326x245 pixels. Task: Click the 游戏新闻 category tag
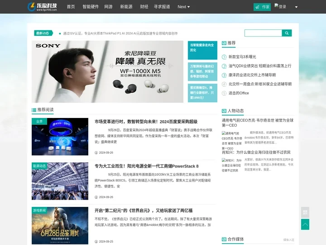point(39,210)
